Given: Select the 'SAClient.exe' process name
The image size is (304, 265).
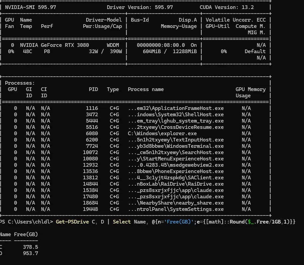Looking at the screenshot, I should click(206, 178).
